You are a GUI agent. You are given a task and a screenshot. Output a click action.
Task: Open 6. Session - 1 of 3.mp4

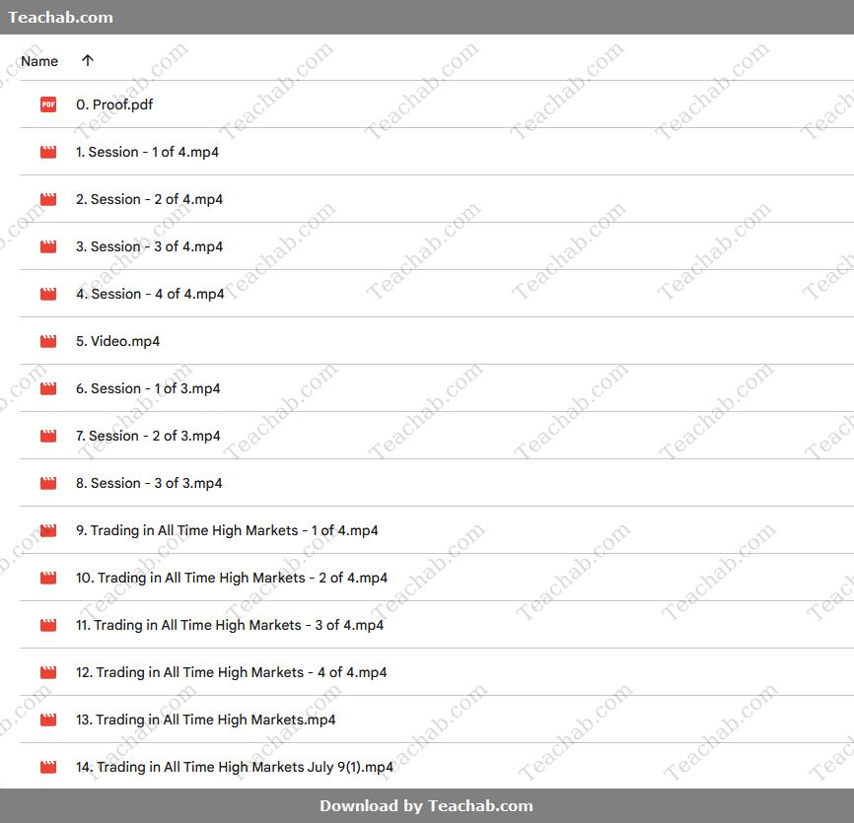point(148,388)
